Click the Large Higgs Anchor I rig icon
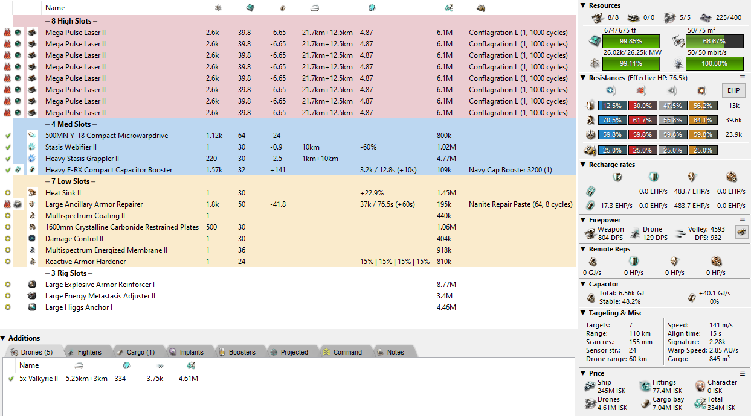751x416 pixels. [x=32, y=307]
